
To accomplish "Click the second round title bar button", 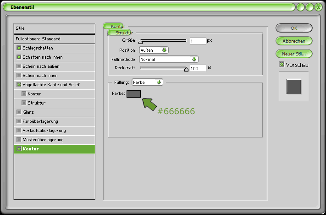I will tap(309, 7).
